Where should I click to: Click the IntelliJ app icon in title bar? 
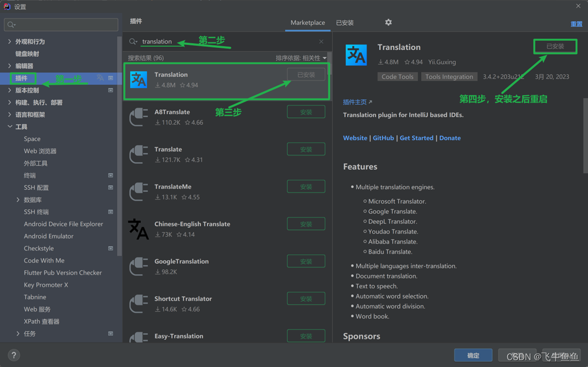click(x=7, y=6)
